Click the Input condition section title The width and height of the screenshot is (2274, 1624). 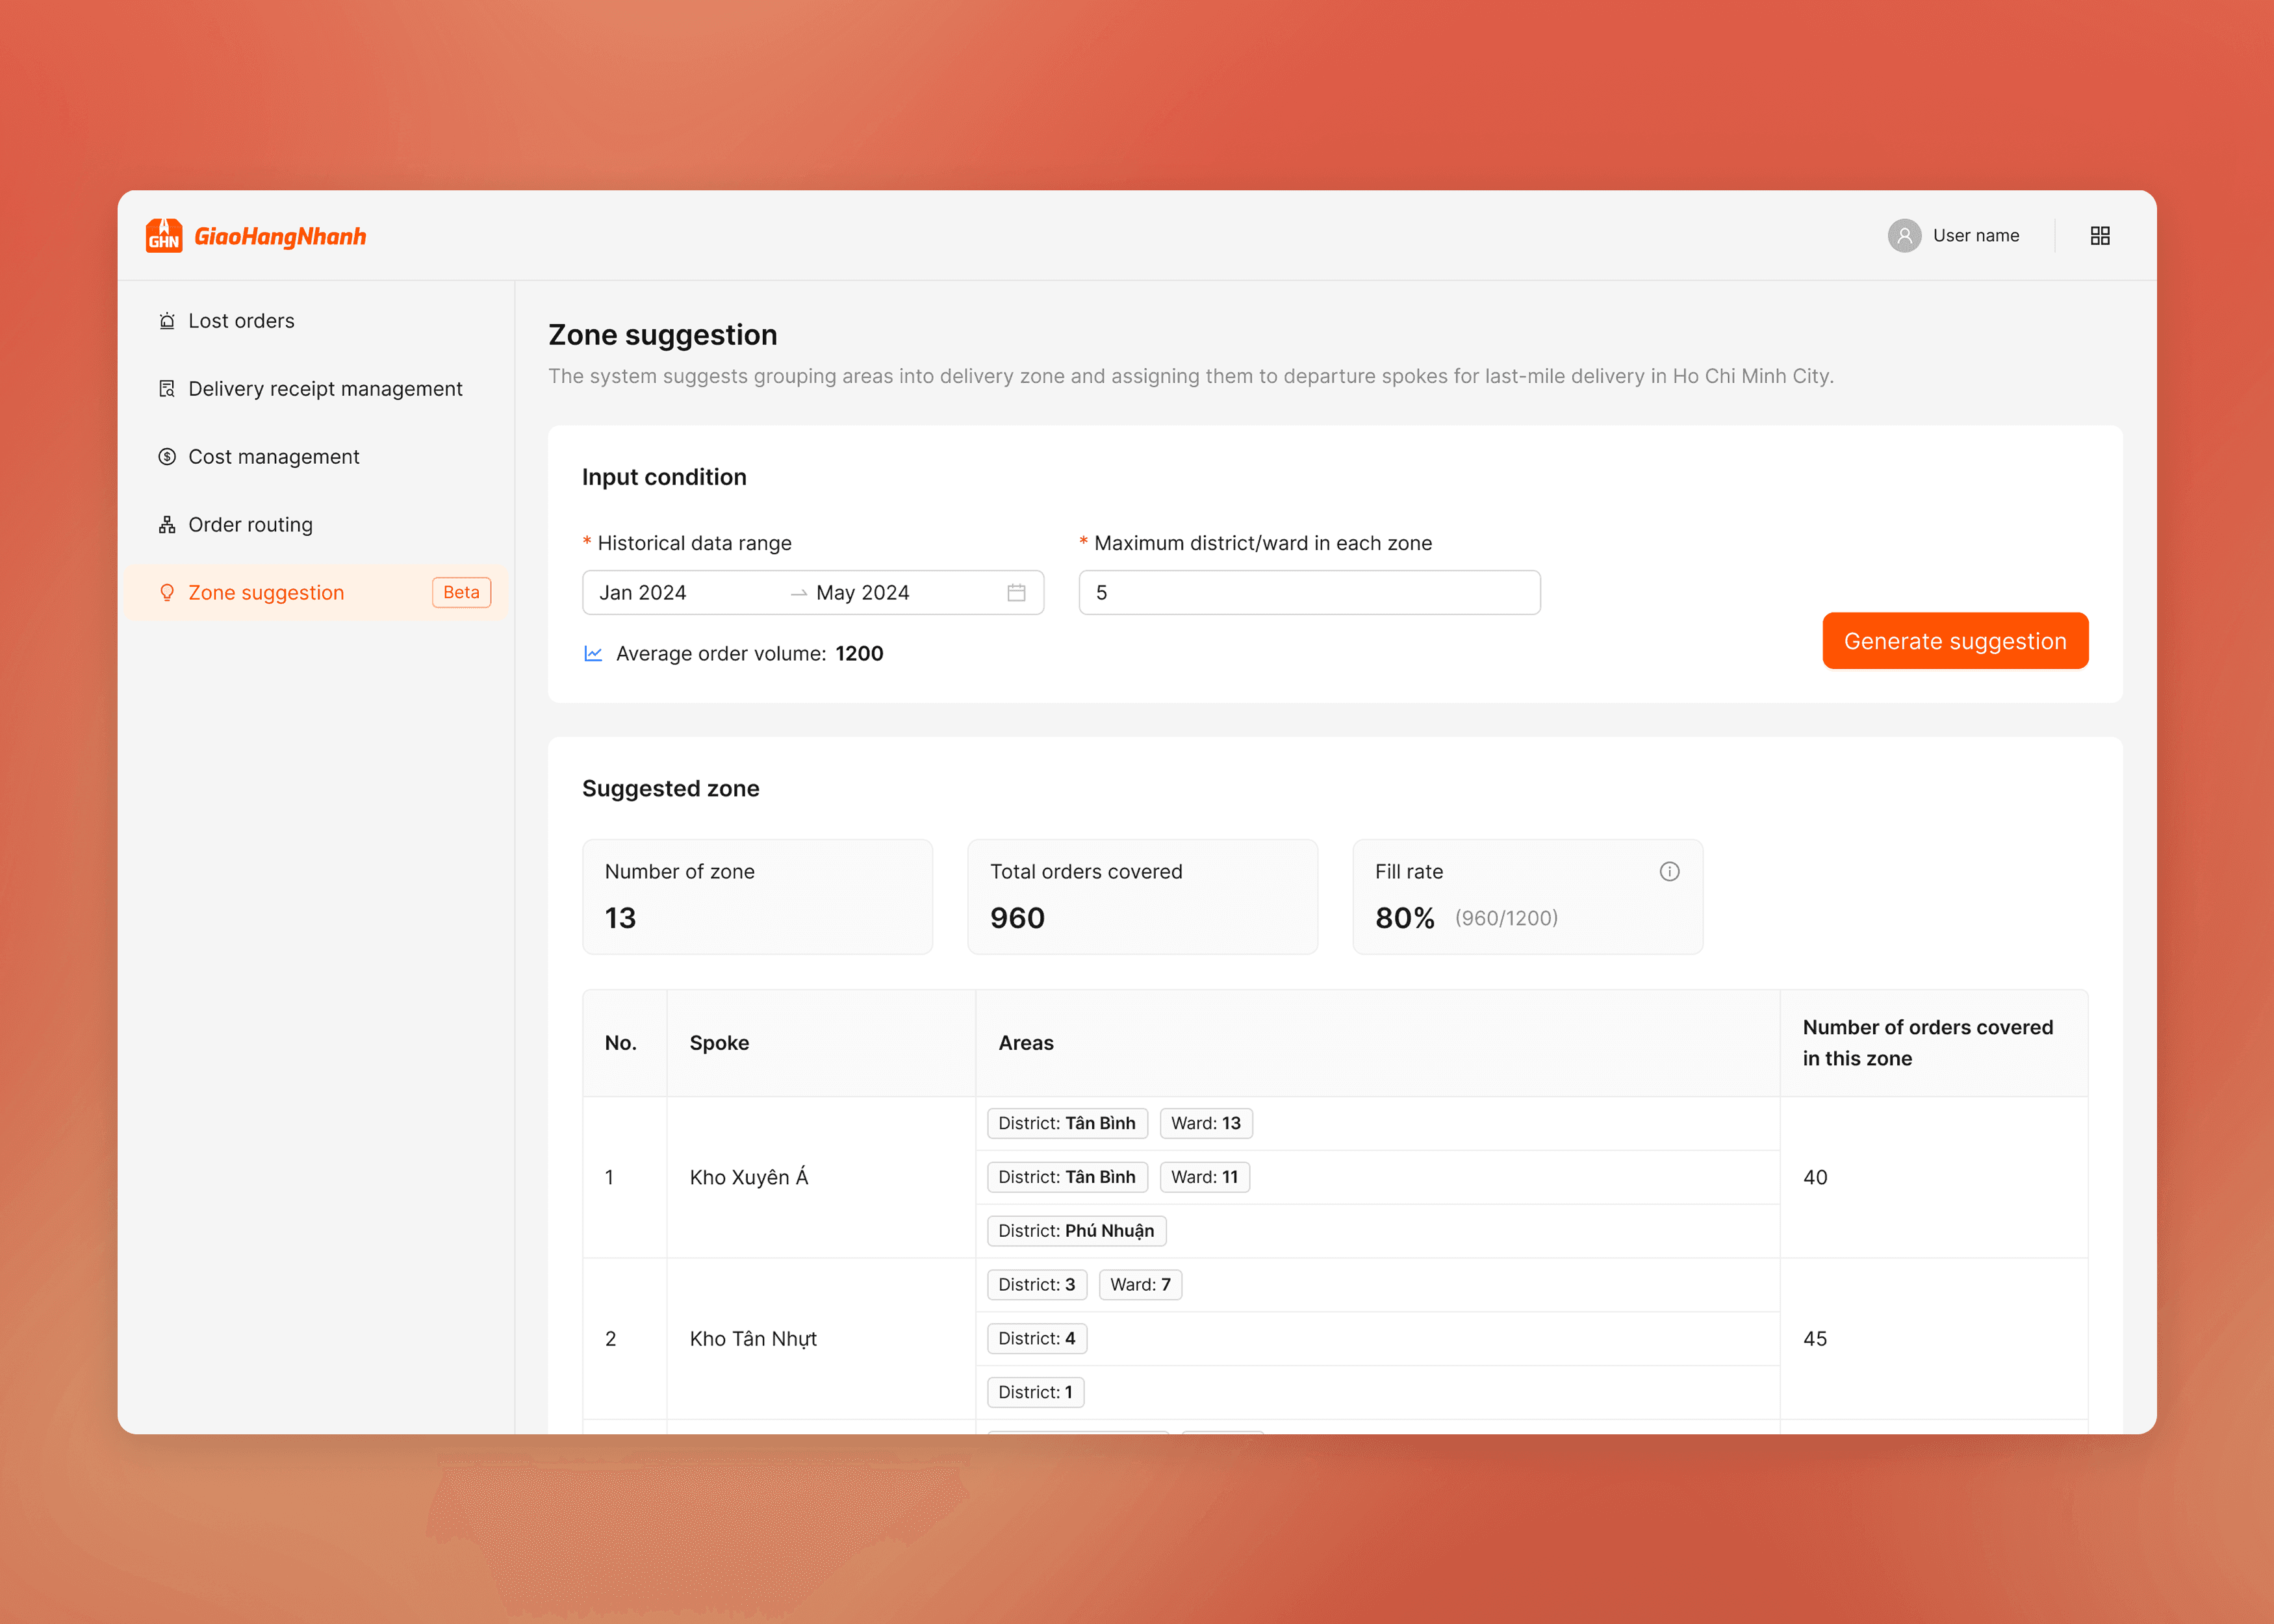click(x=664, y=477)
